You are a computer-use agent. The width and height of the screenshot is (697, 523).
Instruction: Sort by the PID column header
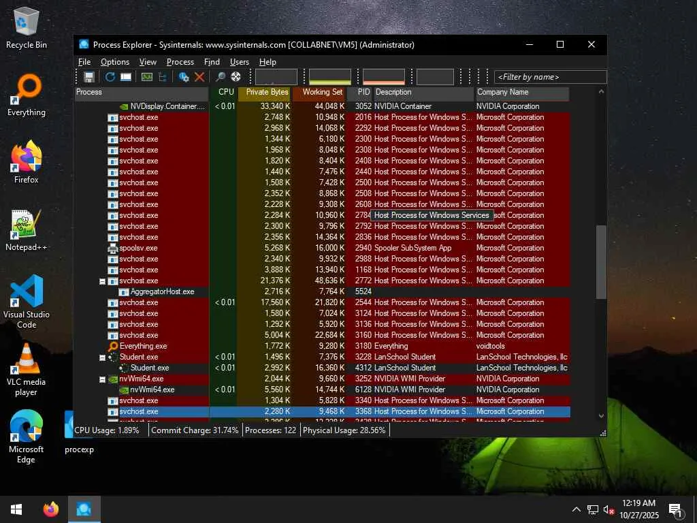(359, 93)
